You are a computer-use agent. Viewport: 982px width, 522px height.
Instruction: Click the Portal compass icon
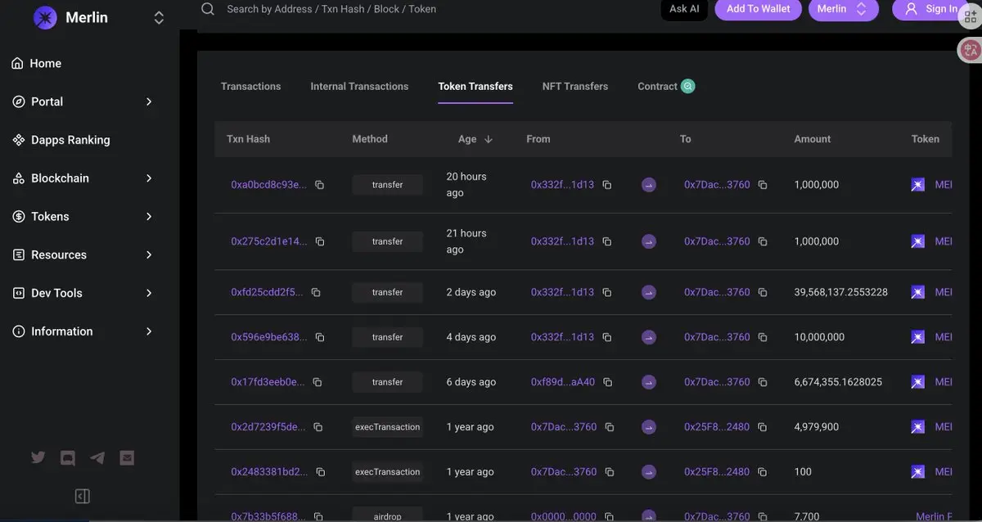[x=18, y=101]
